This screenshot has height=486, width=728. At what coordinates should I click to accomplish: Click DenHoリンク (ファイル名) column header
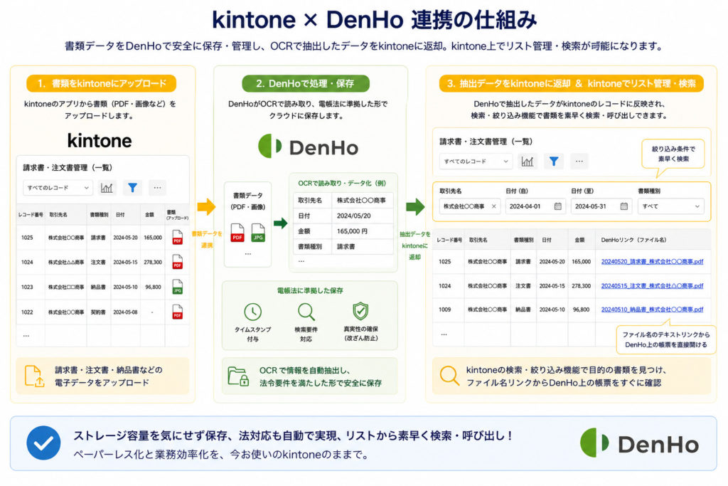click(x=633, y=241)
